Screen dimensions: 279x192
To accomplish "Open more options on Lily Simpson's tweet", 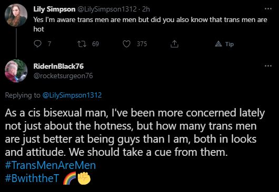I will (x=268, y=9).
